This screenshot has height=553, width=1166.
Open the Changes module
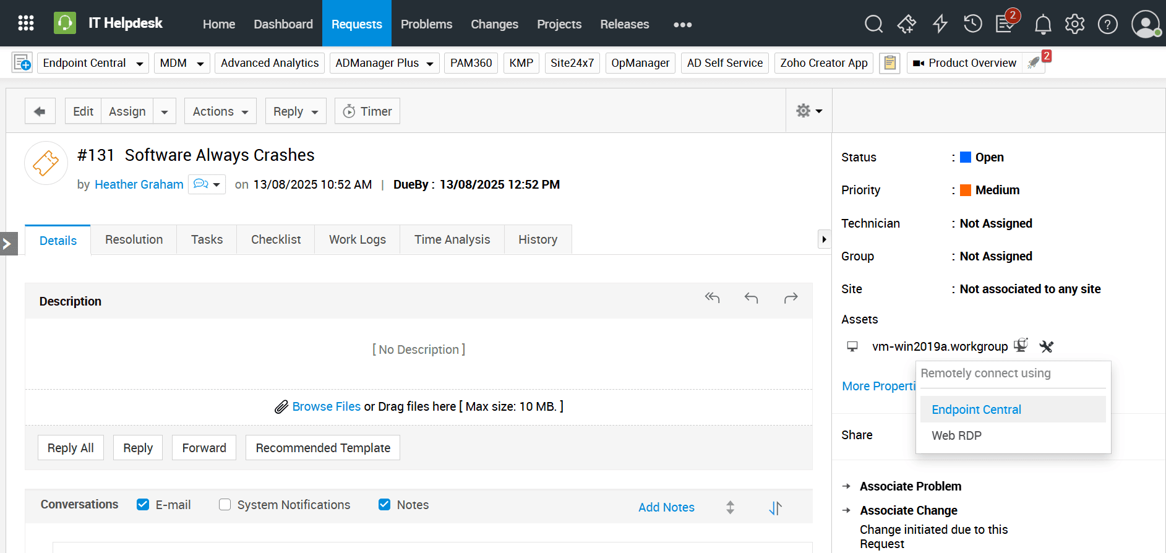coord(494,24)
